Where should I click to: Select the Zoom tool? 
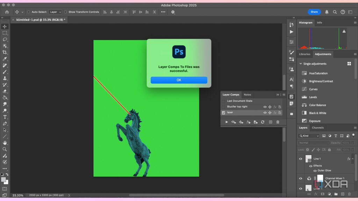pyautogui.click(x=5, y=149)
